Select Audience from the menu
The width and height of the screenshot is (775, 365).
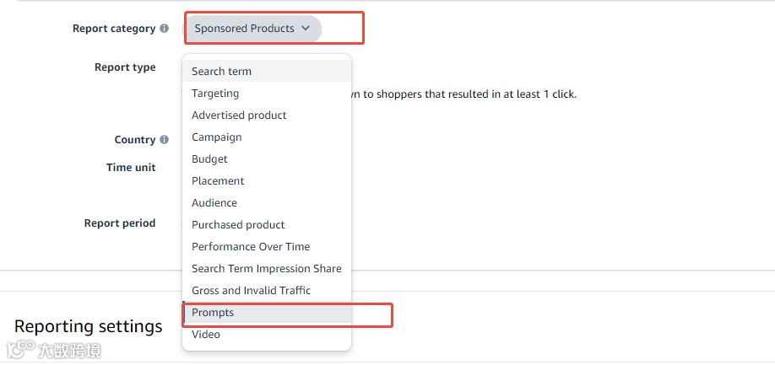214,203
